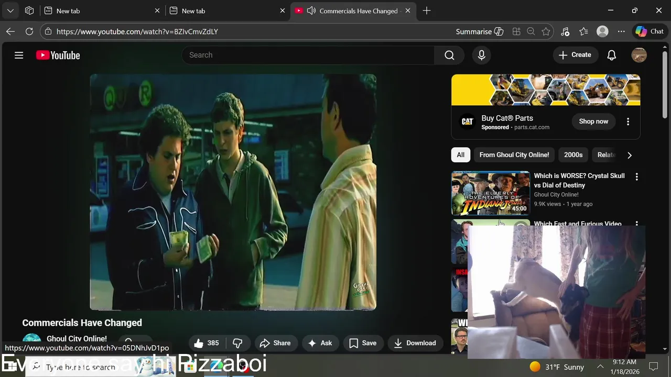Share the video with the Share button
Viewport: 671px width, 377px height.
coord(275,343)
